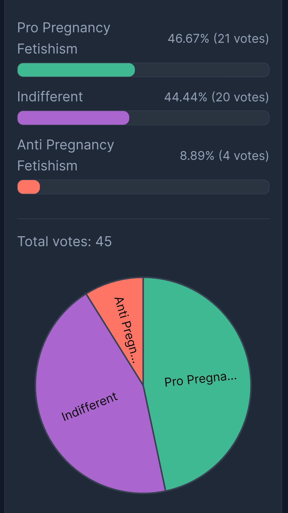288x513 pixels.
Task: Click the 8.89% (4 votes) result text
Action: (224, 156)
